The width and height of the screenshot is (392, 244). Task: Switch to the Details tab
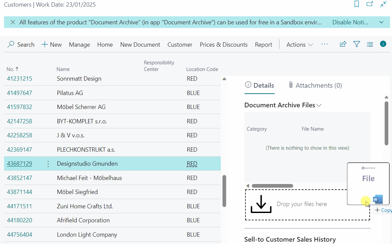(259, 85)
